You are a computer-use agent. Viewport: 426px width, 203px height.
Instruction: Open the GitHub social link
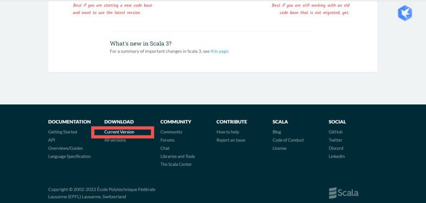(335, 132)
